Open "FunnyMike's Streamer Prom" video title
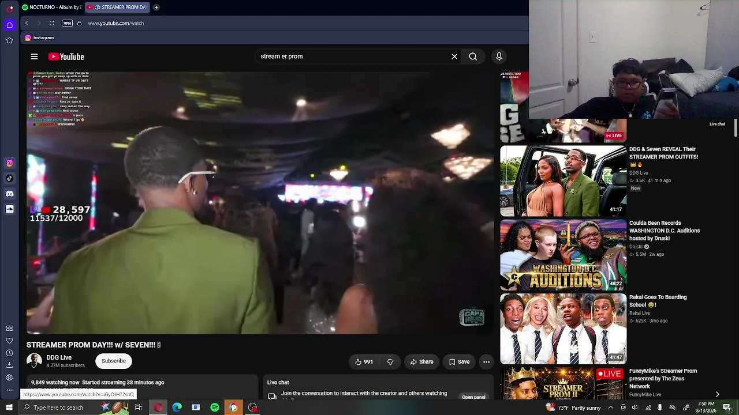 (x=663, y=378)
